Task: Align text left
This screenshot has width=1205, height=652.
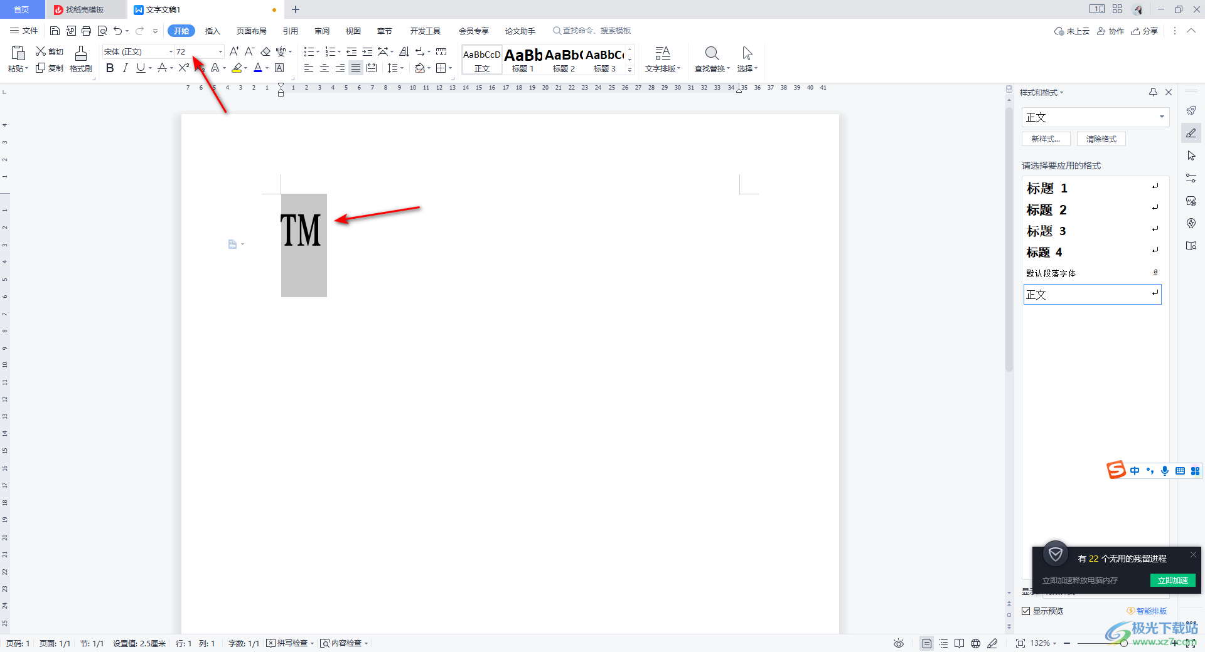Action: (309, 68)
